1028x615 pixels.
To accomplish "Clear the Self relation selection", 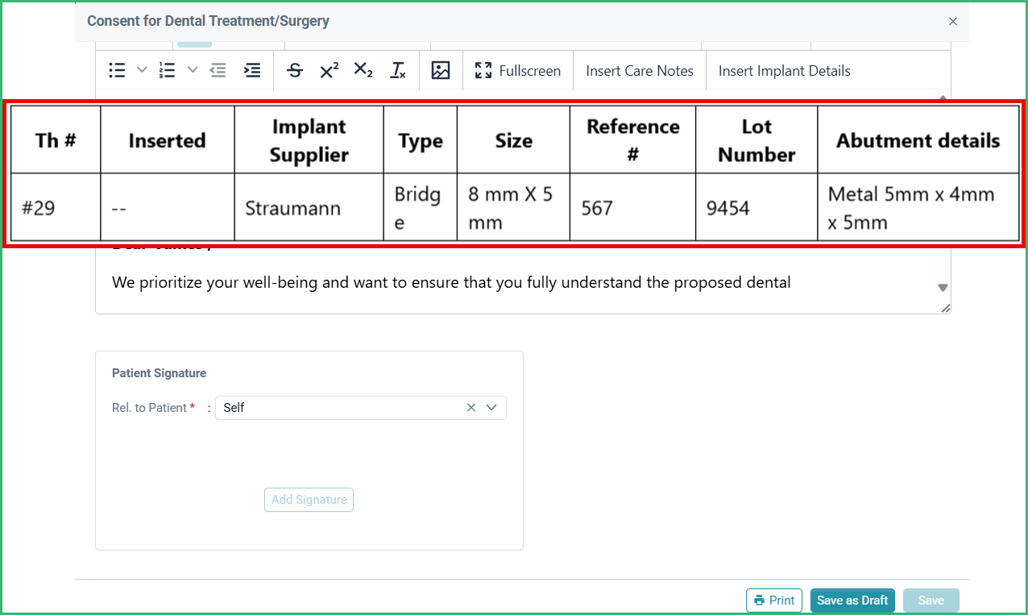I will coord(471,408).
